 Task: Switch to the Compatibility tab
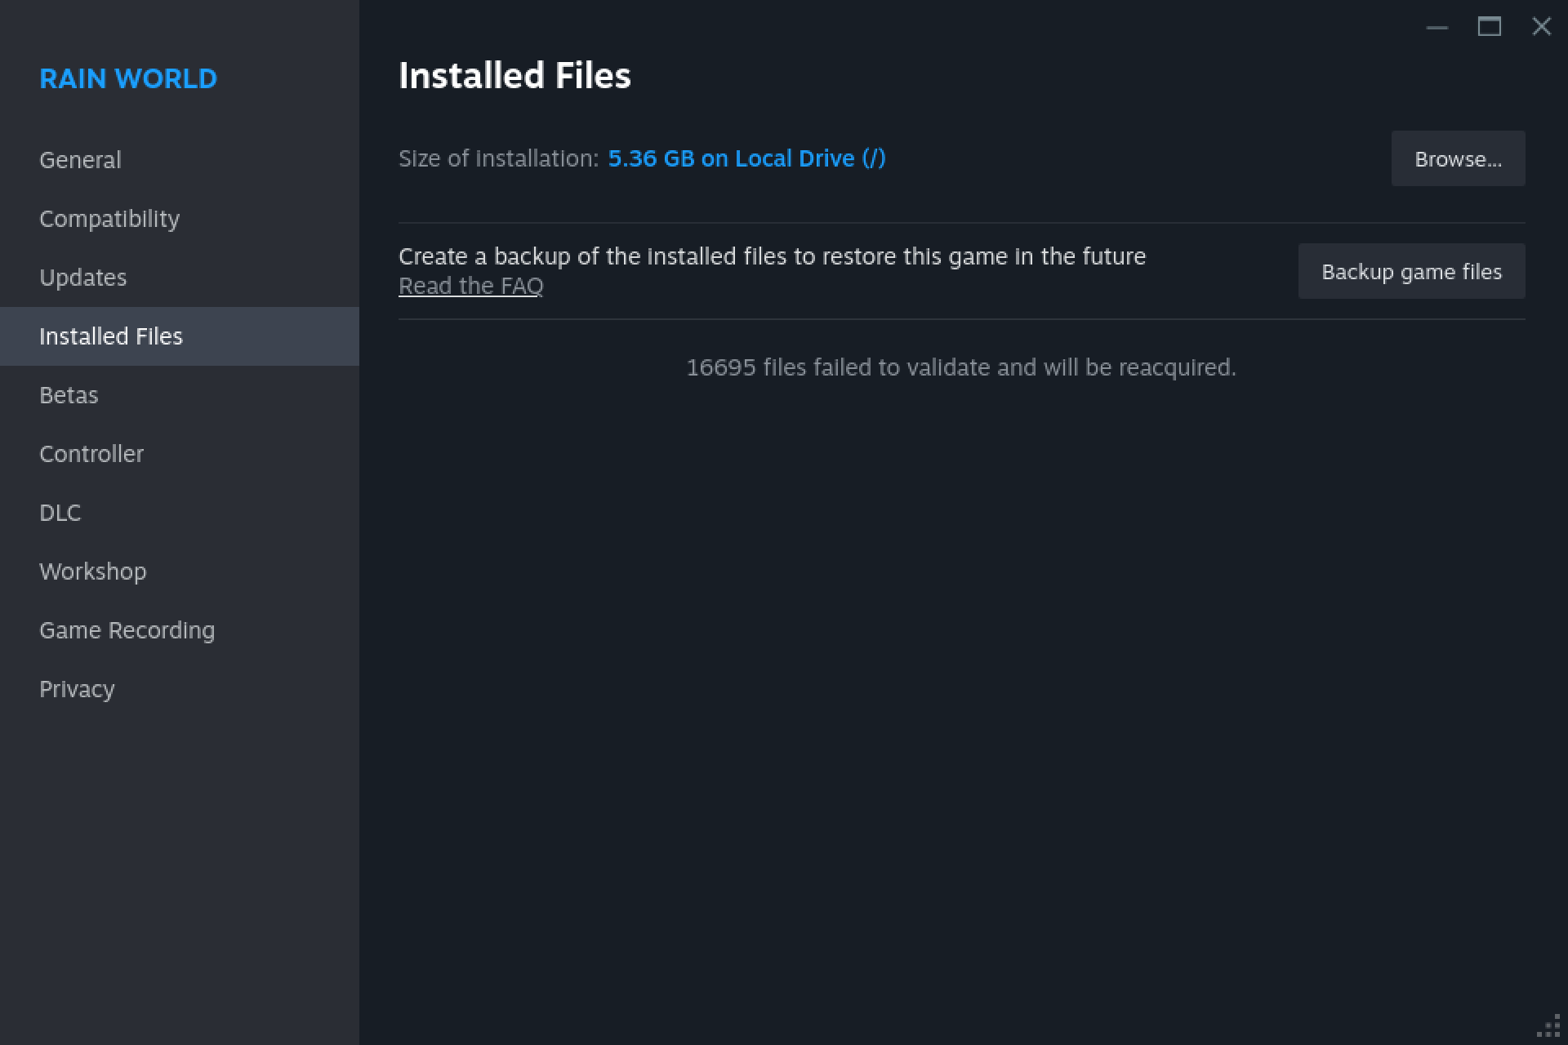click(x=179, y=219)
